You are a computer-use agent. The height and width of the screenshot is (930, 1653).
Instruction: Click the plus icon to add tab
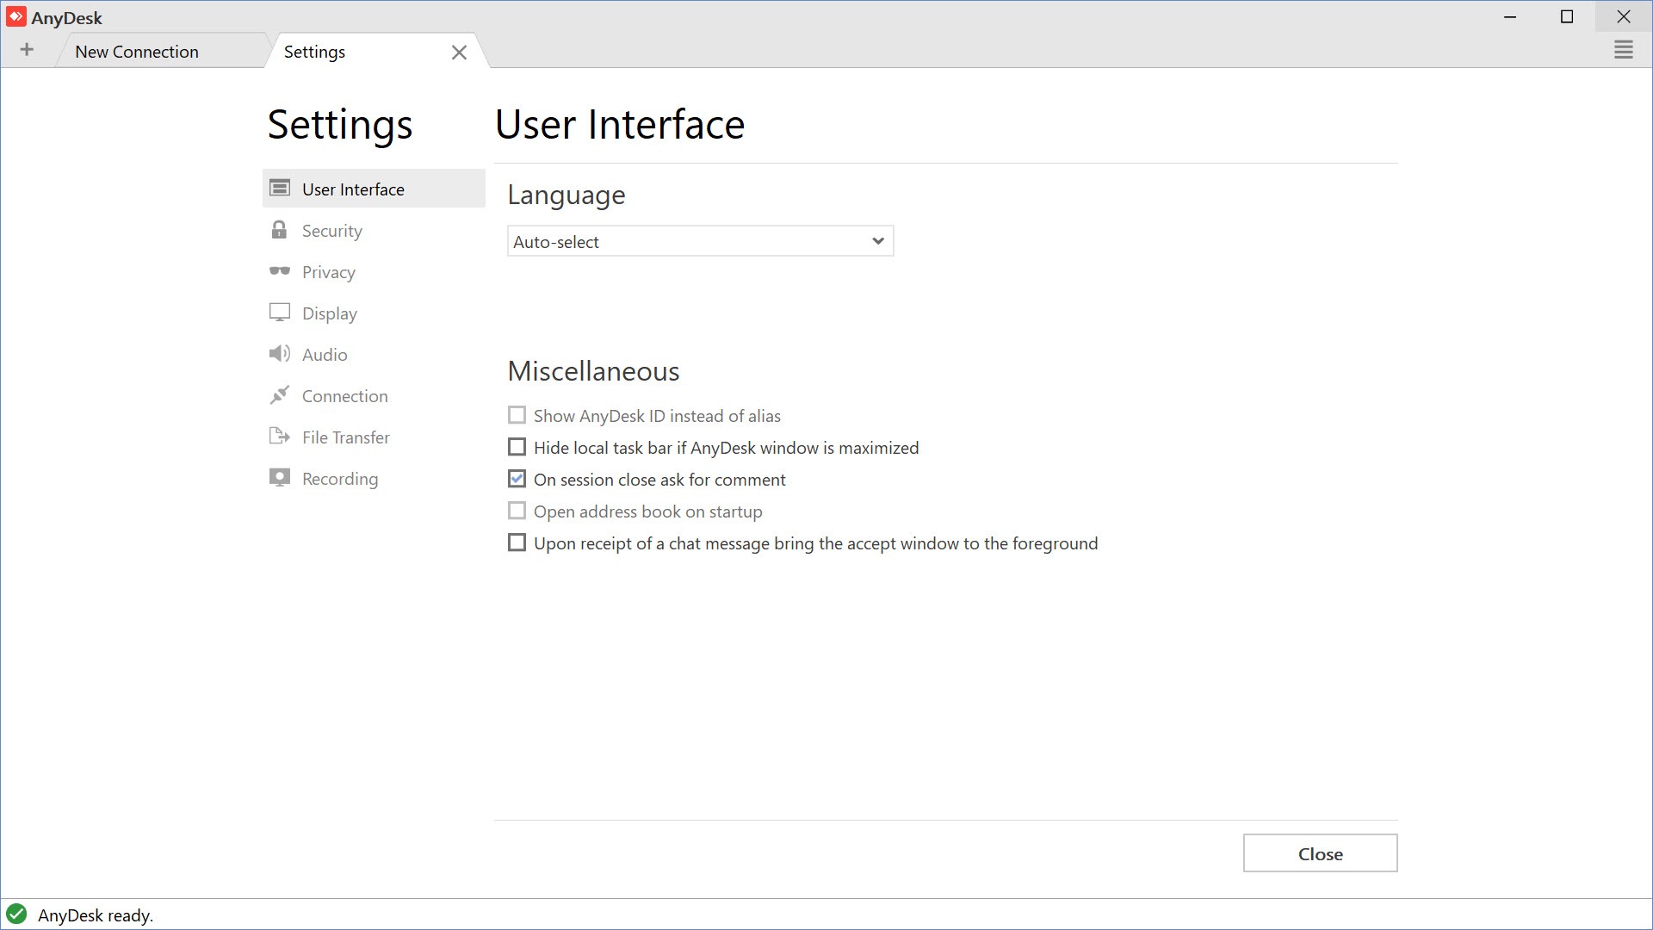point(27,50)
